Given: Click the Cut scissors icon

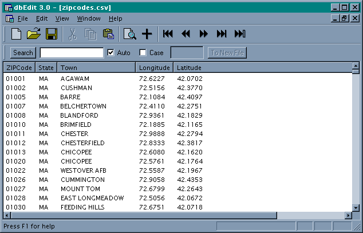Looking at the screenshot, I should click(x=73, y=34).
